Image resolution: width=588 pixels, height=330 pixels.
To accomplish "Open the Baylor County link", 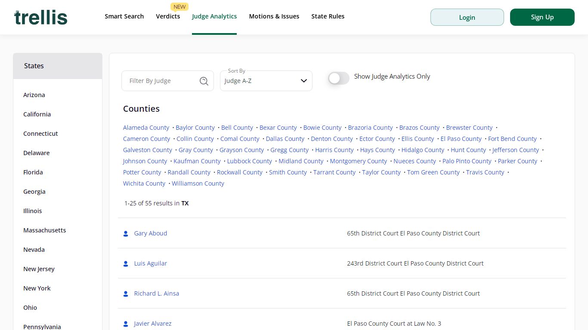I will coord(195,128).
